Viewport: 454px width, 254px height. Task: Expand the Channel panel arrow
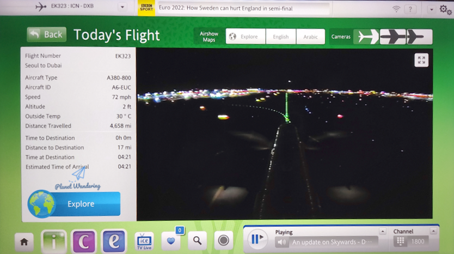pyautogui.click(x=433, y=231)
